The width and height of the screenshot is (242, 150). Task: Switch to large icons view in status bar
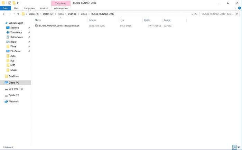coord(239,147)
